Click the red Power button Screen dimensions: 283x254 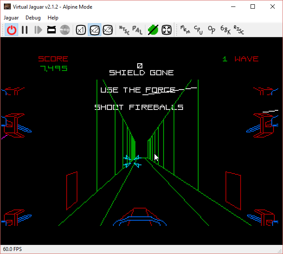[12, 30]
